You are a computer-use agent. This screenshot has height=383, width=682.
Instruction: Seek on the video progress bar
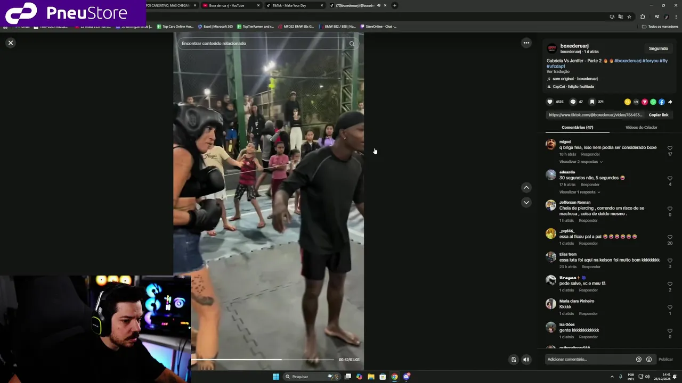264,360
